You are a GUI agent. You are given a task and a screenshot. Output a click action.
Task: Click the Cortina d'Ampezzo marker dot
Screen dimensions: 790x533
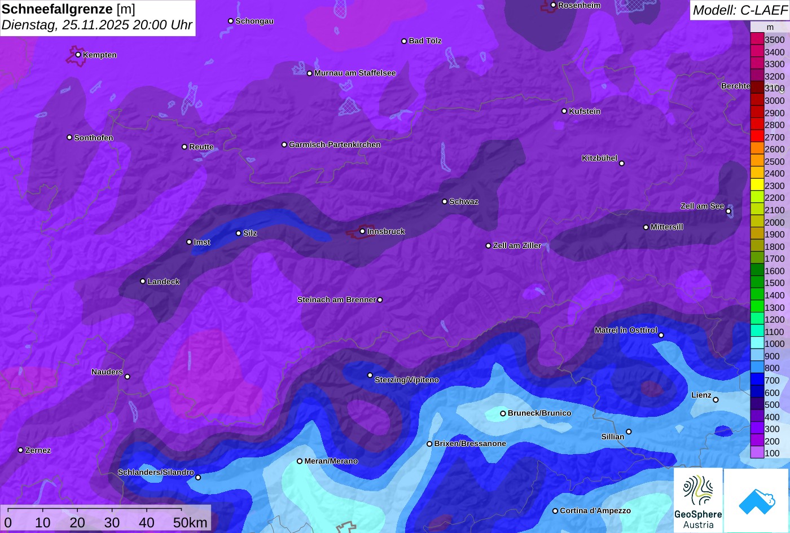pyautogui.click(x=555, y=511)
